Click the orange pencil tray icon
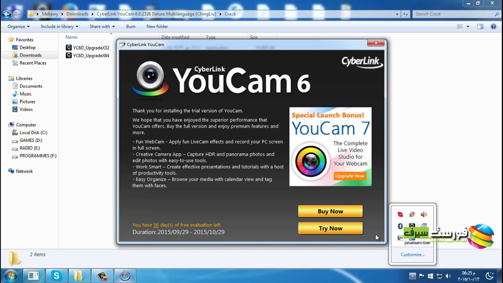503x283 pixels. click(x=412, y=214)
